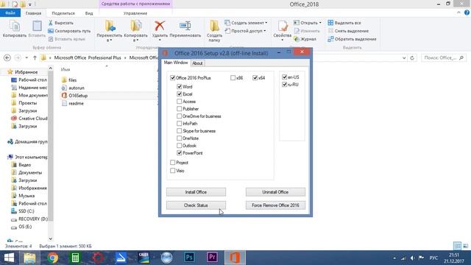Viewport: 471px width, 265px height.
Task: Click the back navigation arrow
Action: pos(7,57)
